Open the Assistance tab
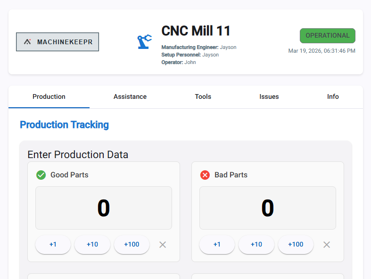The image size is (371, 279). 130,97
